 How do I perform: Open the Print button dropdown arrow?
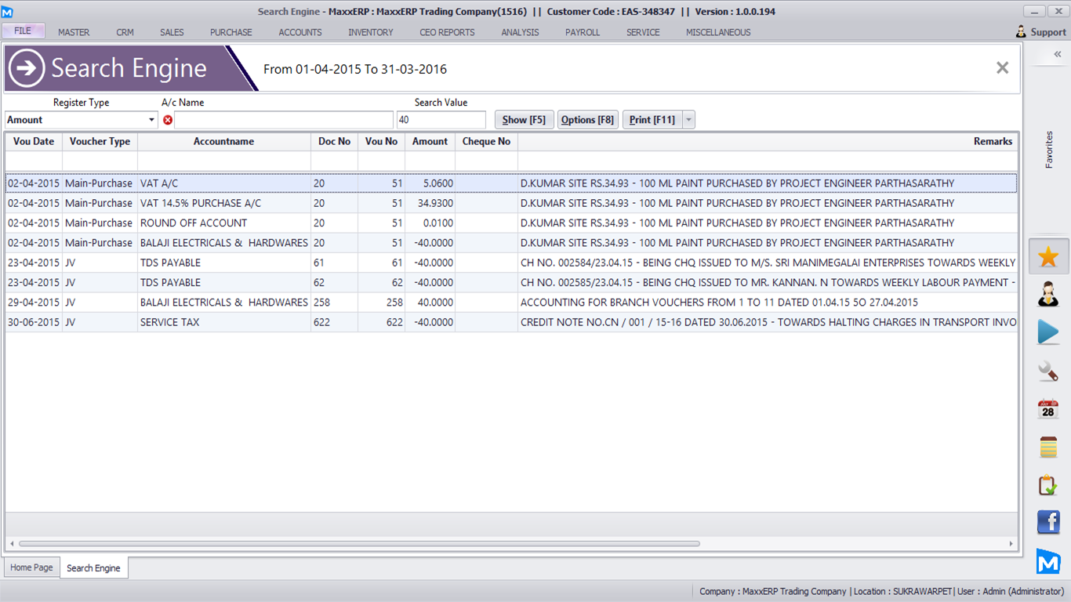[x=688, y=120]
